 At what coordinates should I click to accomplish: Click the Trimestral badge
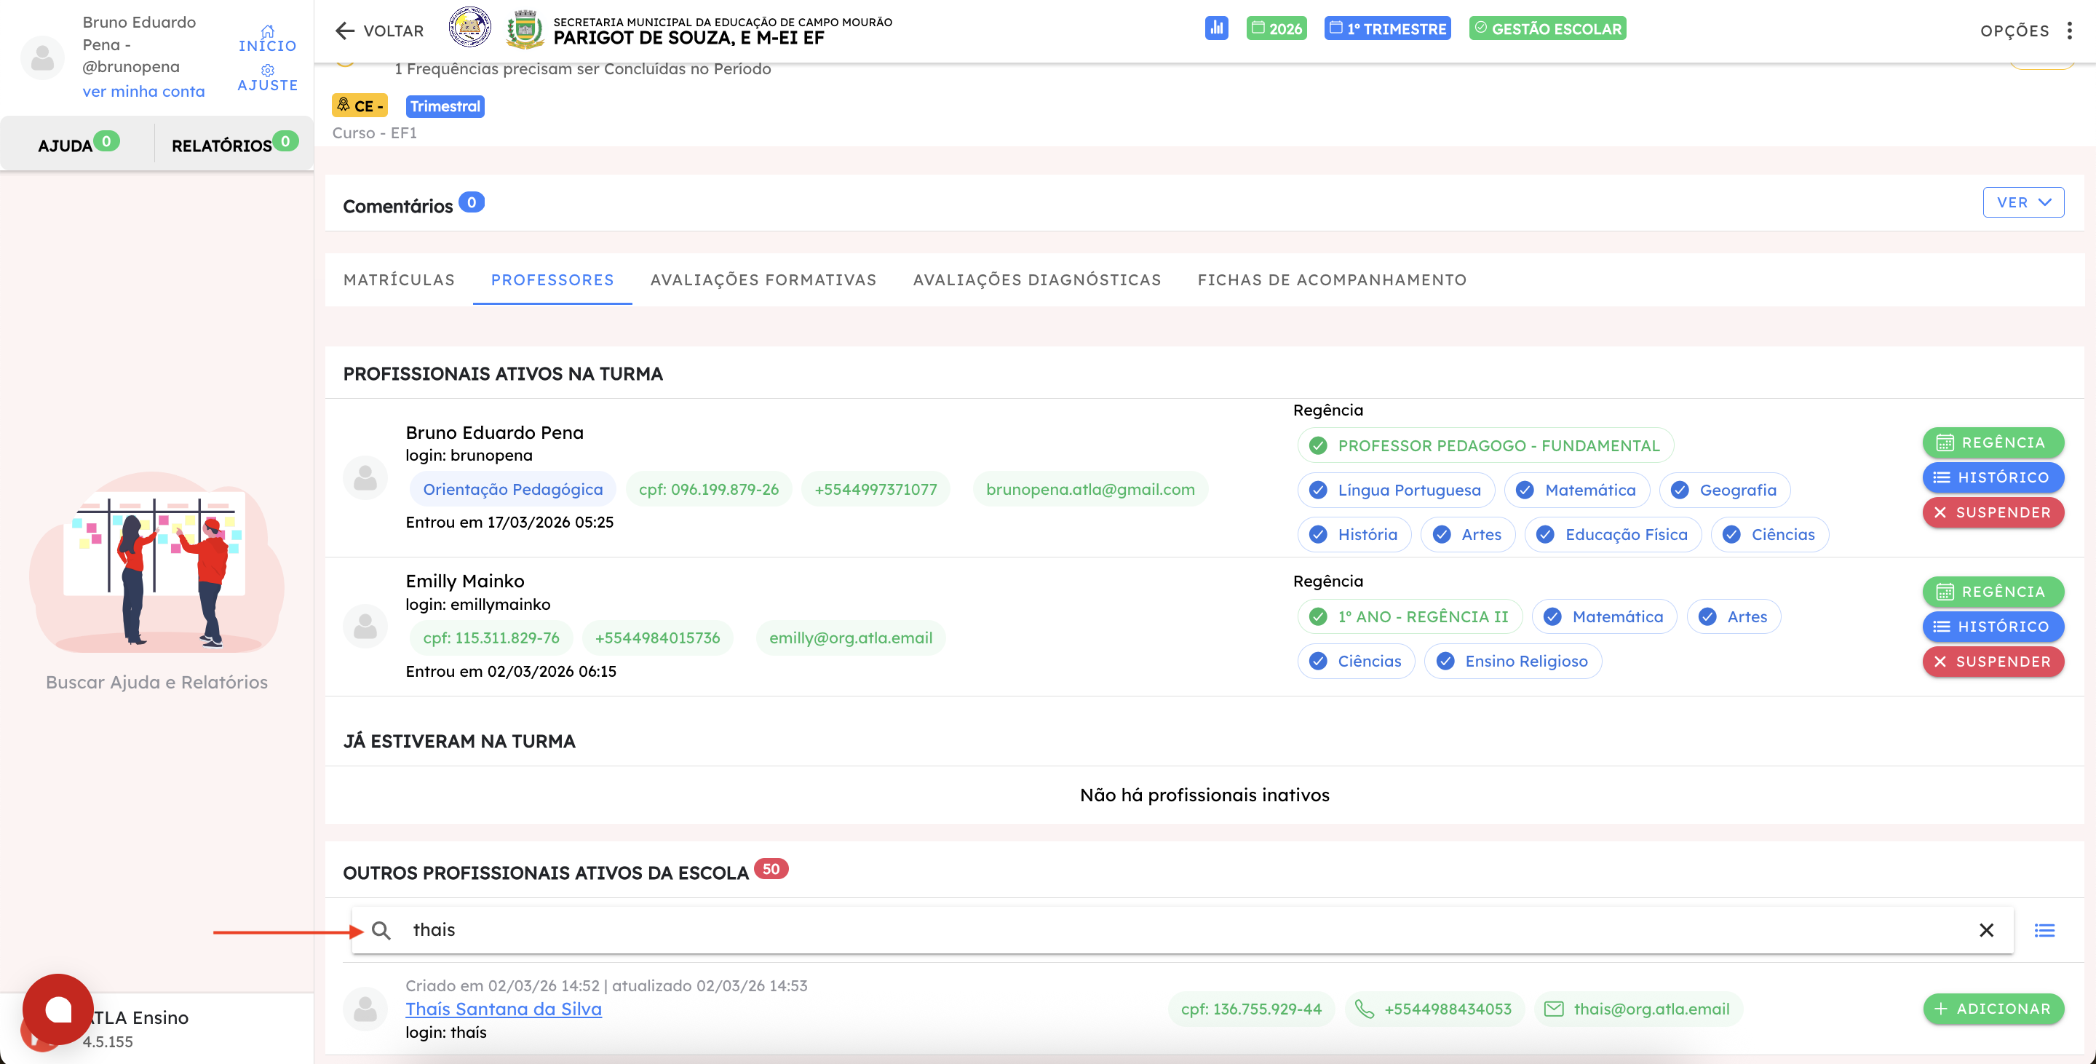coord(445,106)
